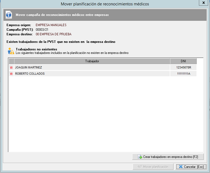Close the Mover planificación window
The width and height of the screenshot is (210, 173).
(203, 3)
